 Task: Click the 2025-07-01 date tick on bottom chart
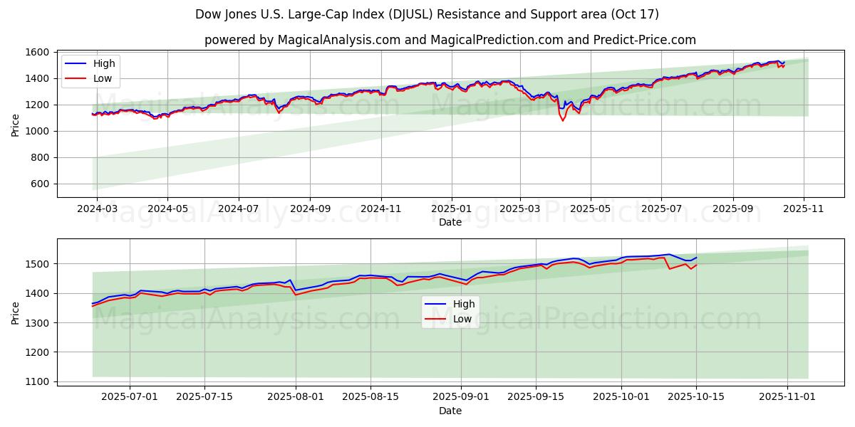point(130,398)
